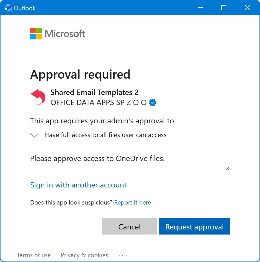
Task: Click the resize handle of the message box
Action: [x=227, y=168]
